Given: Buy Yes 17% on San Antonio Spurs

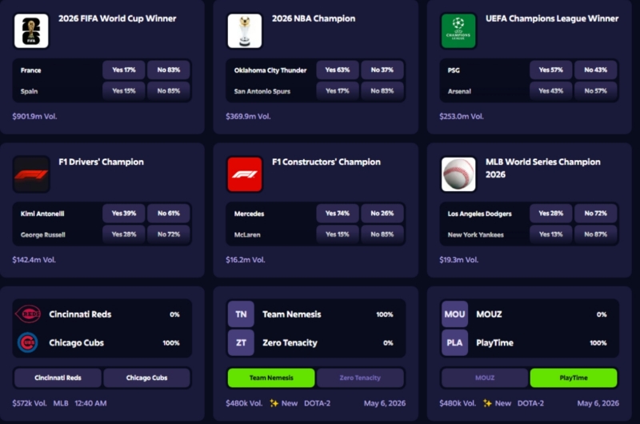Looking at the screenshot, I should pos(338,90).
